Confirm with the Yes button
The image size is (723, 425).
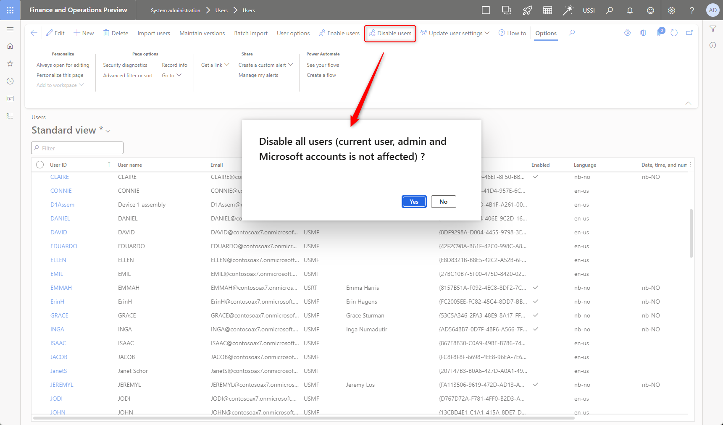[414, 202]
